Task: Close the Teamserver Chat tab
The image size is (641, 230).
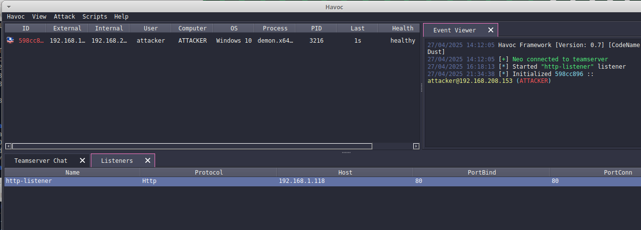Action: [82, 160]
